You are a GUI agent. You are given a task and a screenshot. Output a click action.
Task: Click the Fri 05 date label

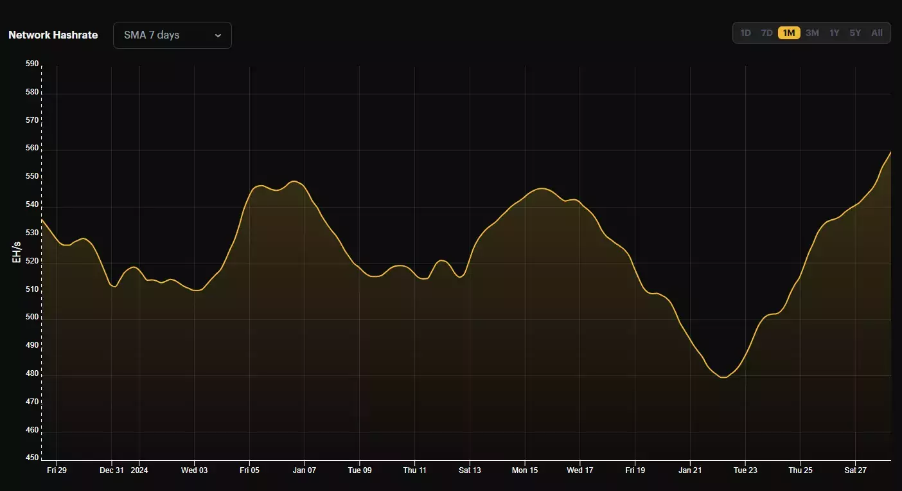coord(249,470)
